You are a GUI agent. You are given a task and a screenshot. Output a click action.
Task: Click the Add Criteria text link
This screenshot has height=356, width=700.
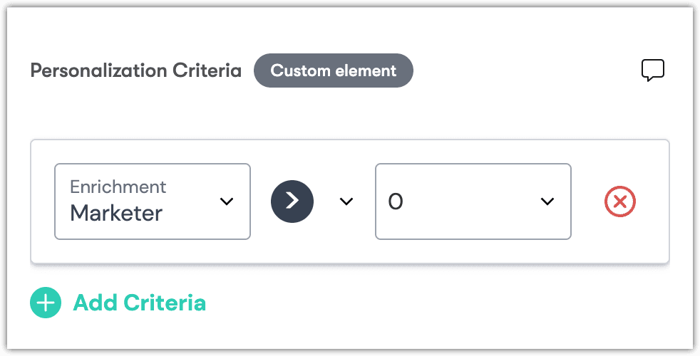pos(139,303)
